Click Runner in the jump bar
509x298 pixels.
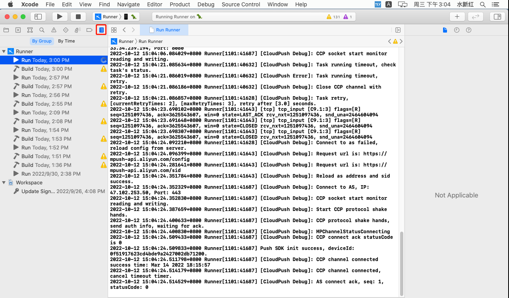[122, 41]
